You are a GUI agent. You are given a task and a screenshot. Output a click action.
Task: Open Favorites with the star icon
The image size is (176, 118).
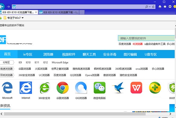pos(165,7)
